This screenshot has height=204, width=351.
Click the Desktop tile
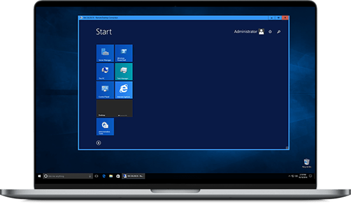(114, 108)
